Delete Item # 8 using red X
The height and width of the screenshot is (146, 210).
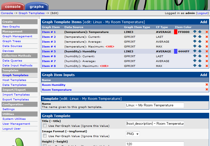(x=207, y=66)
